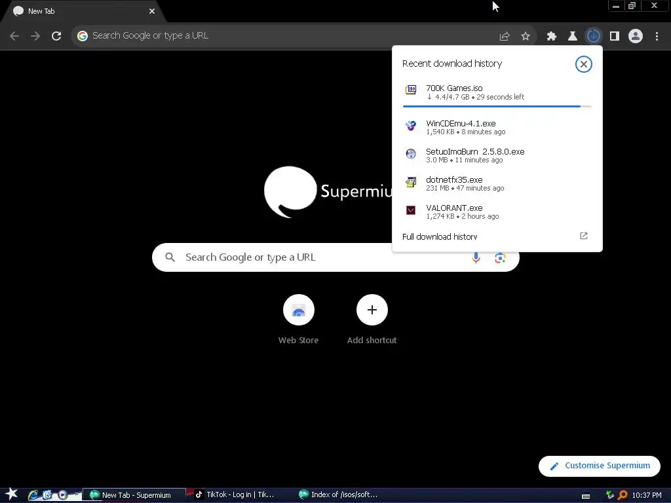Click the orange magnifier tray icon
Viewport: 671px width, 503px height.
point(623,495)
